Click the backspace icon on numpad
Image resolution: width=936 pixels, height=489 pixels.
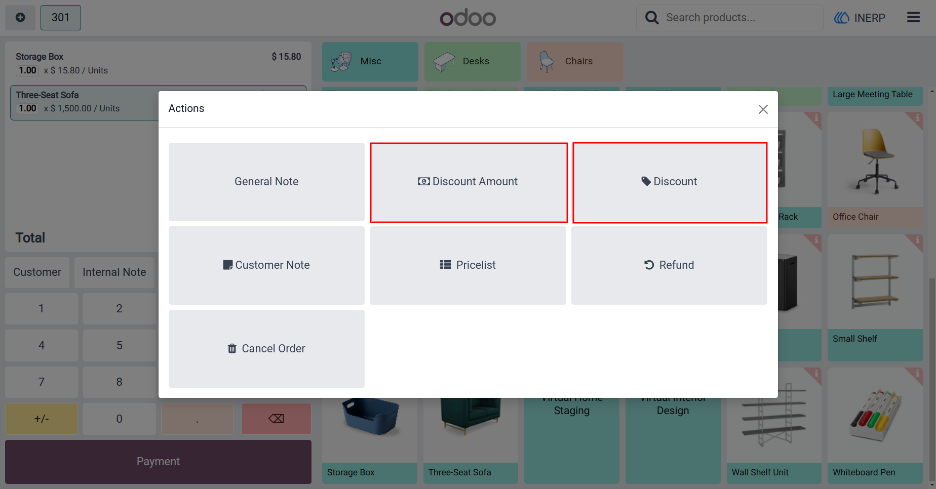pos(276,419)
